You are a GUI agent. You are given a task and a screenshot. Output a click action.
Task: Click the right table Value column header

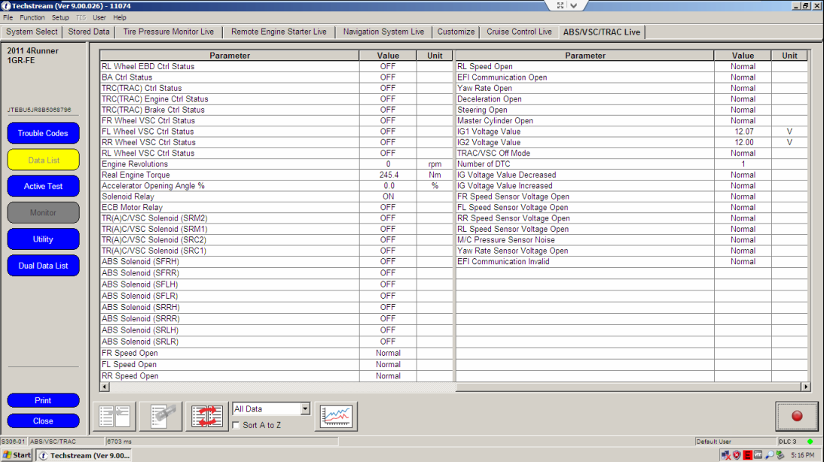pos(743,56)
